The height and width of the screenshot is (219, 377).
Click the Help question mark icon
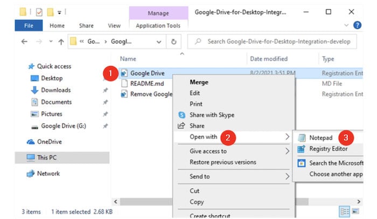[357, 25]
